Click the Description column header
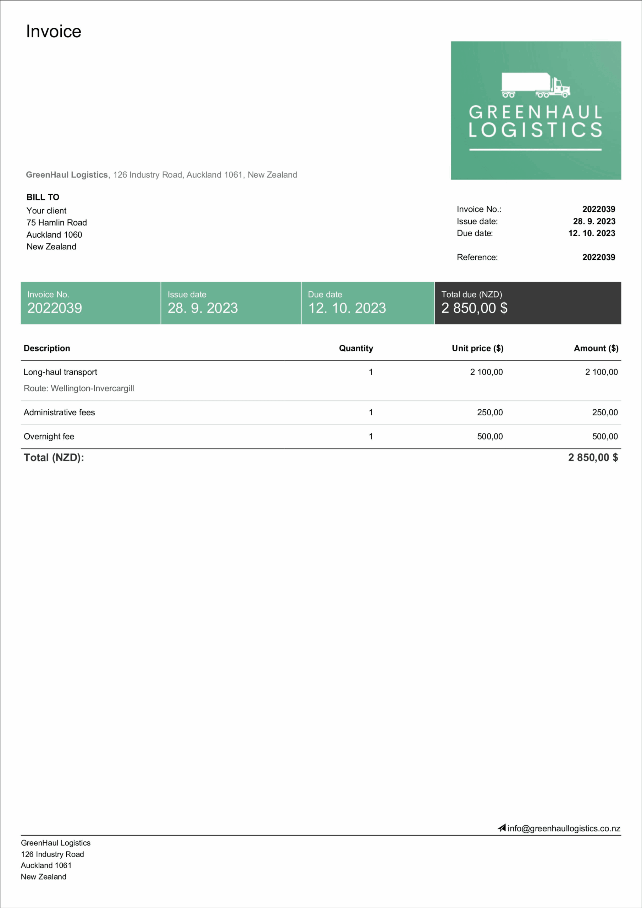This screenshot has height=908, width=642. (x=47, y=348)
